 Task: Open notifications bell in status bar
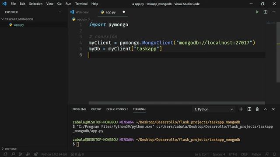pyautogui.click(x=274, y=154)
